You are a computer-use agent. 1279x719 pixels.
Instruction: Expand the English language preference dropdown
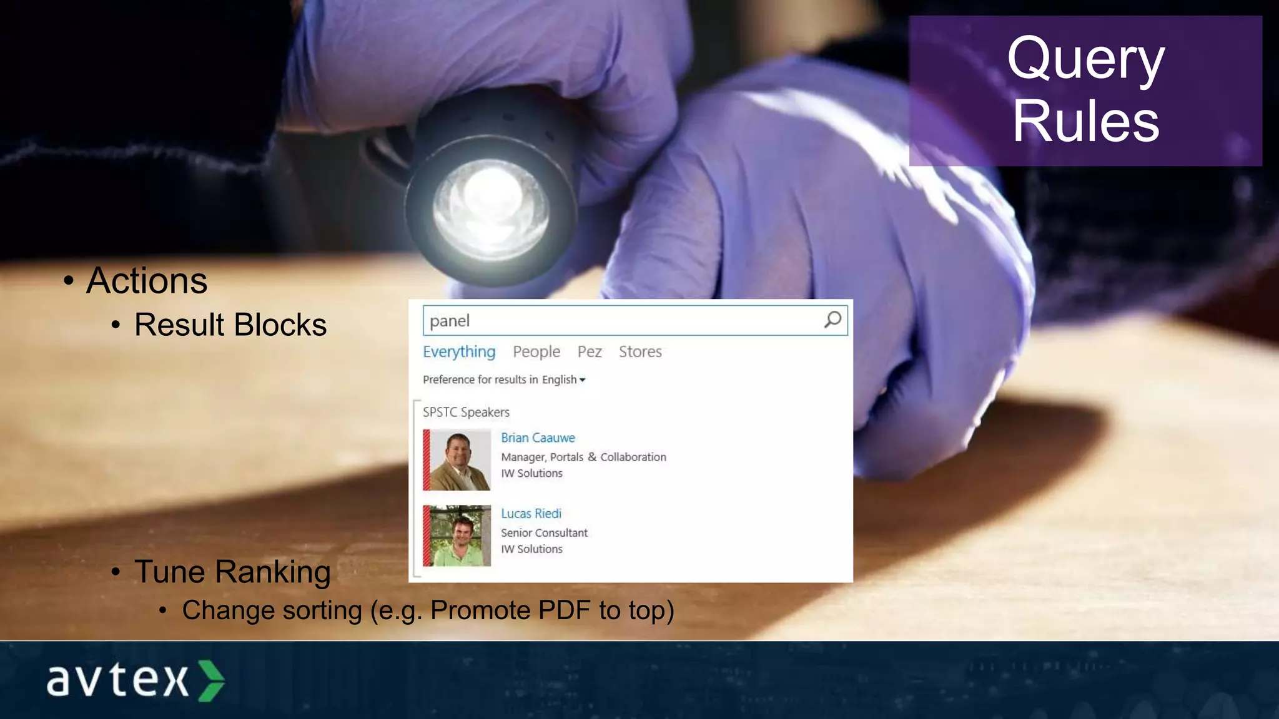[563, 379]
